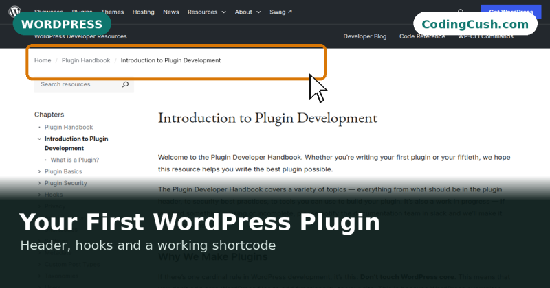Expand the About dropdown menu

(x=247, y=12)
